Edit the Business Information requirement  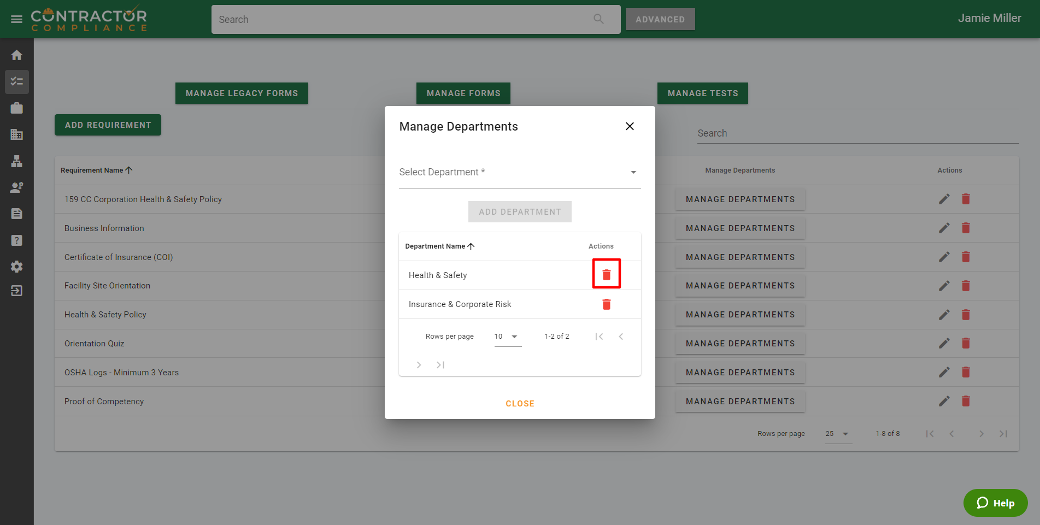[944, 228]
